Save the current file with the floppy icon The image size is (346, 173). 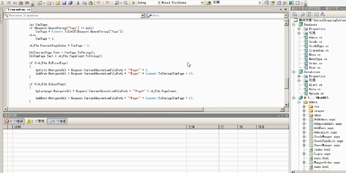tap(64, 3)
